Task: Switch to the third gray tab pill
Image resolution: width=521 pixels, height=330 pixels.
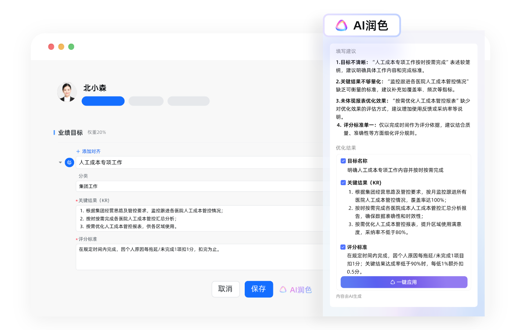Action: click(189, 101)
